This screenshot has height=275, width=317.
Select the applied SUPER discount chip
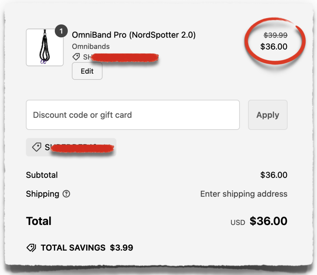tap(71, 147)
